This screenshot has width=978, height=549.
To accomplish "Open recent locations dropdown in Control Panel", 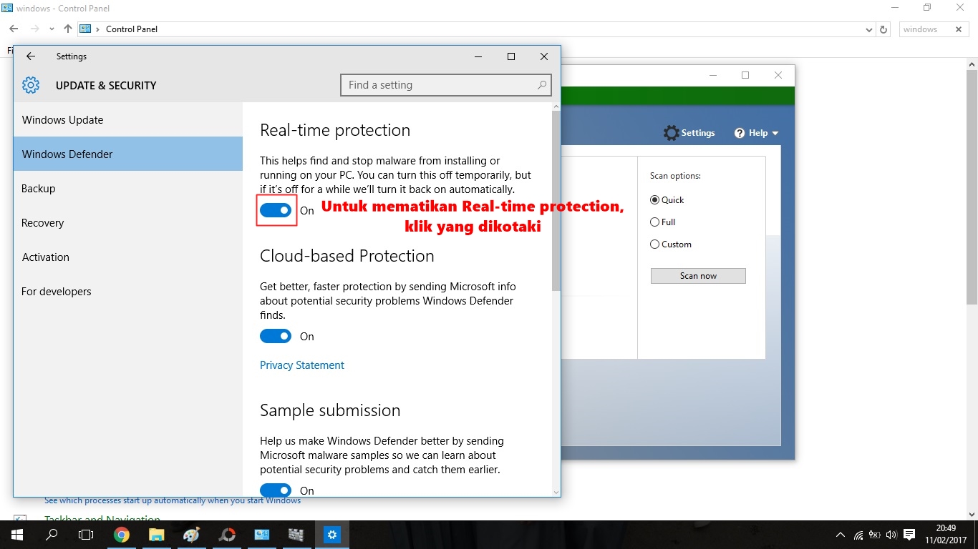I will [52, 29].
